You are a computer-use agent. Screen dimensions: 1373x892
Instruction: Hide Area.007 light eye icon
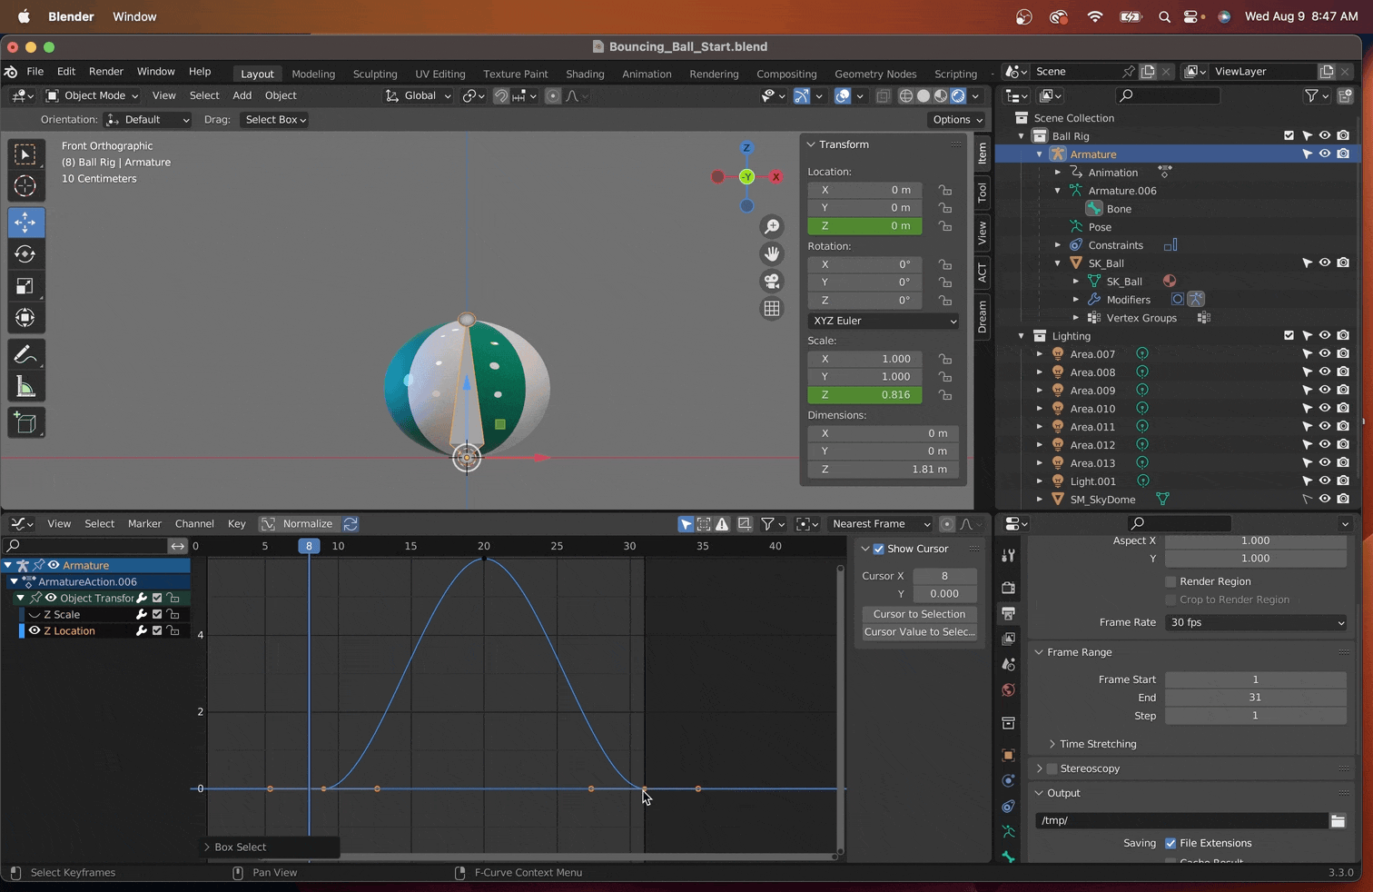pos(1325,354)
